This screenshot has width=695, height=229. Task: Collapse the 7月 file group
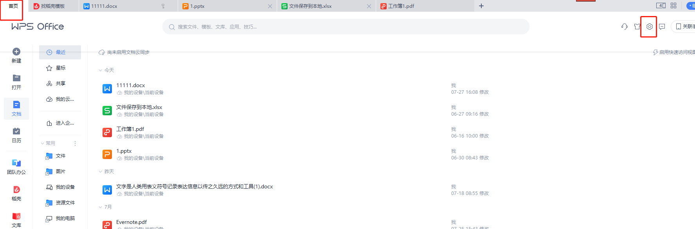point(100,207)
